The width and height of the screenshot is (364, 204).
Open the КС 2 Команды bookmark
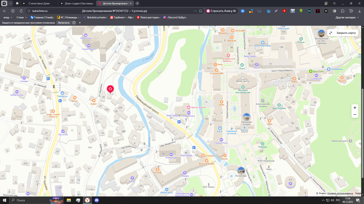tap(69, 18)
